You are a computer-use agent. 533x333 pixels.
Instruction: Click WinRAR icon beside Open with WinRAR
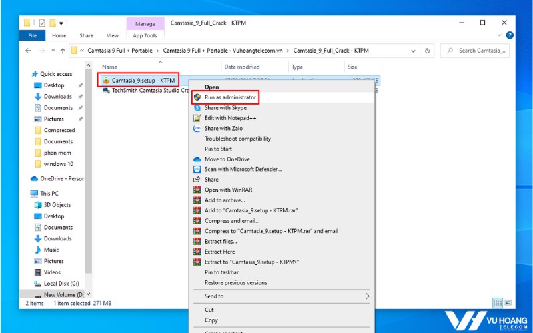(197, 190)
